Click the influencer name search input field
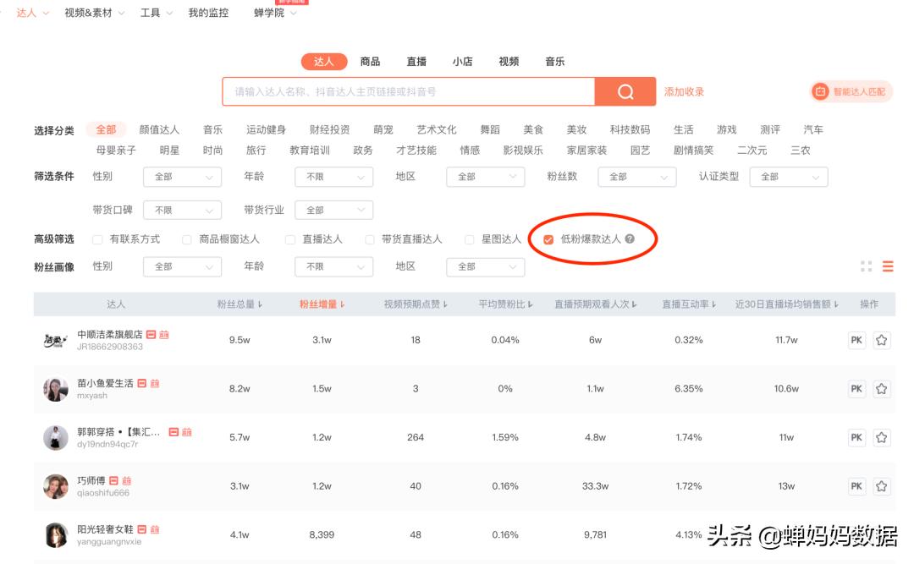914x564 pixels. [408, 91]
